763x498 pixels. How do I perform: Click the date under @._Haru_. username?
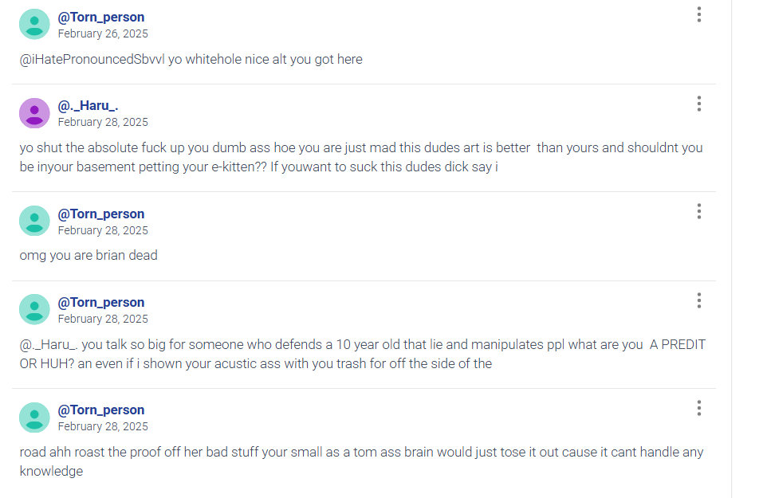click(x=103, y=122)
